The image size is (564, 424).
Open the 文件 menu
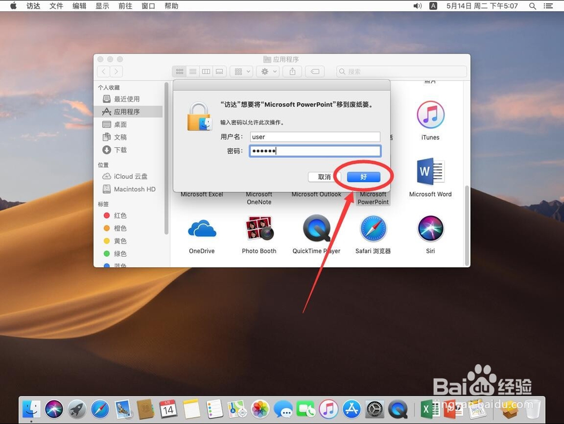pyautogui.click(x=56, y=6)
